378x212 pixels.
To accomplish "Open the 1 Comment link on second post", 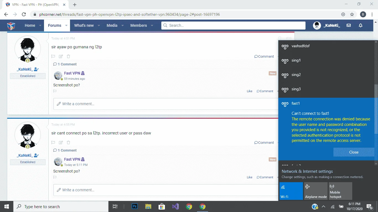I will click(65, 150).
